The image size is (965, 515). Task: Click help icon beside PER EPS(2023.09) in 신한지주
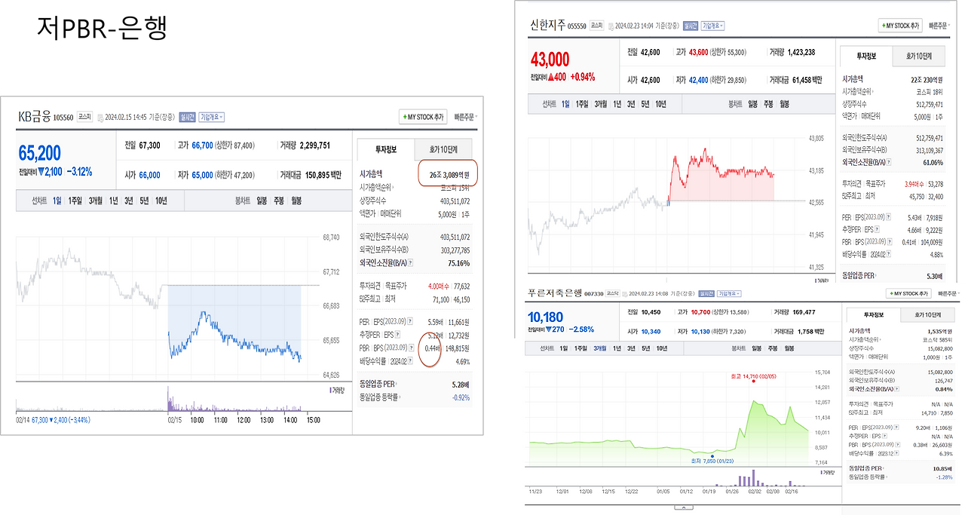(x=889, y=216)
